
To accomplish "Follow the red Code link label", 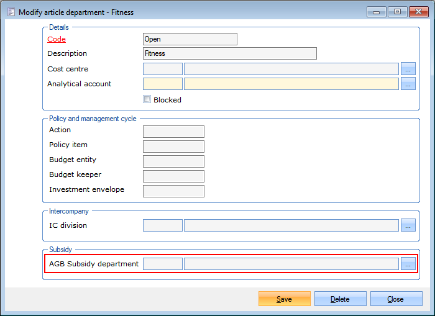I will tap(57, 39).
